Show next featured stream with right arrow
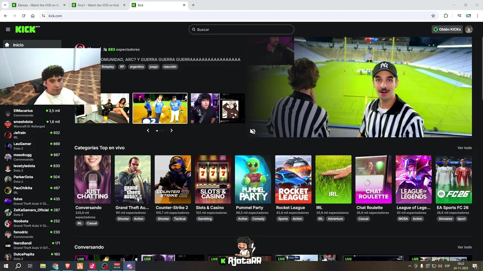The image size is (483, 271). coord(171,131)
